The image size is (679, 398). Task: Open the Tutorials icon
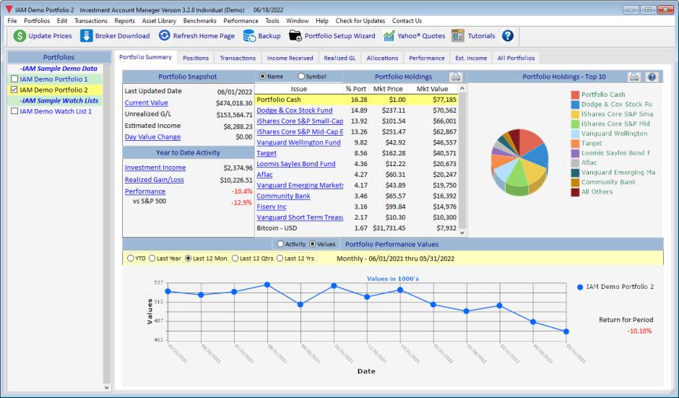click(458, 36)
